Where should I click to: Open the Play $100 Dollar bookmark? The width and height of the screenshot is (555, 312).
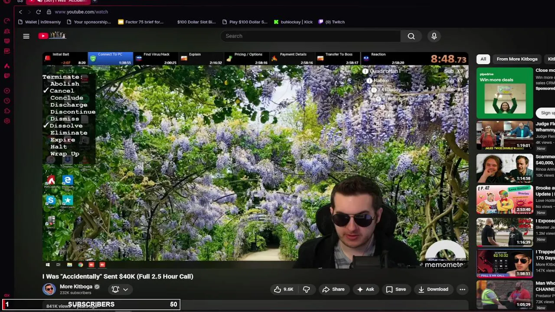click(x=245, y=22)
